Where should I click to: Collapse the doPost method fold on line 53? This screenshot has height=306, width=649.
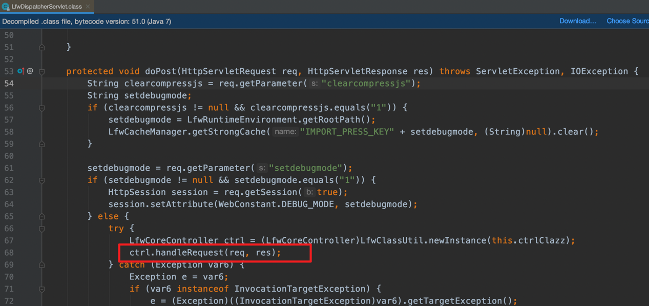click(x=42, y=72)
